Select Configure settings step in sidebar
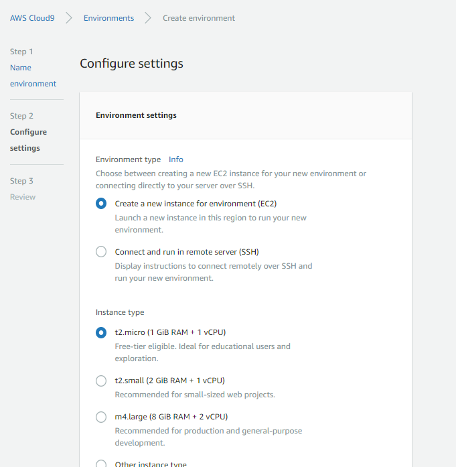Image resolution: width=456 pixels, height=467 pixels. [28, 140]
